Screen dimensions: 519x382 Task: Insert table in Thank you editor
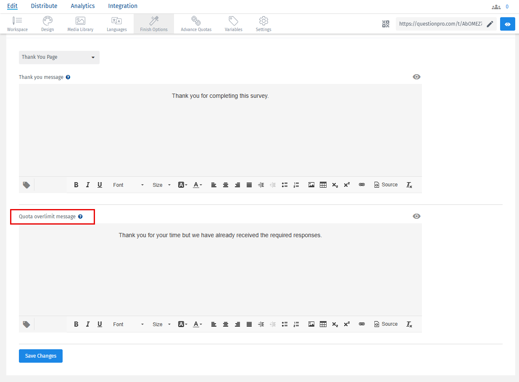[x=323, y=185]
